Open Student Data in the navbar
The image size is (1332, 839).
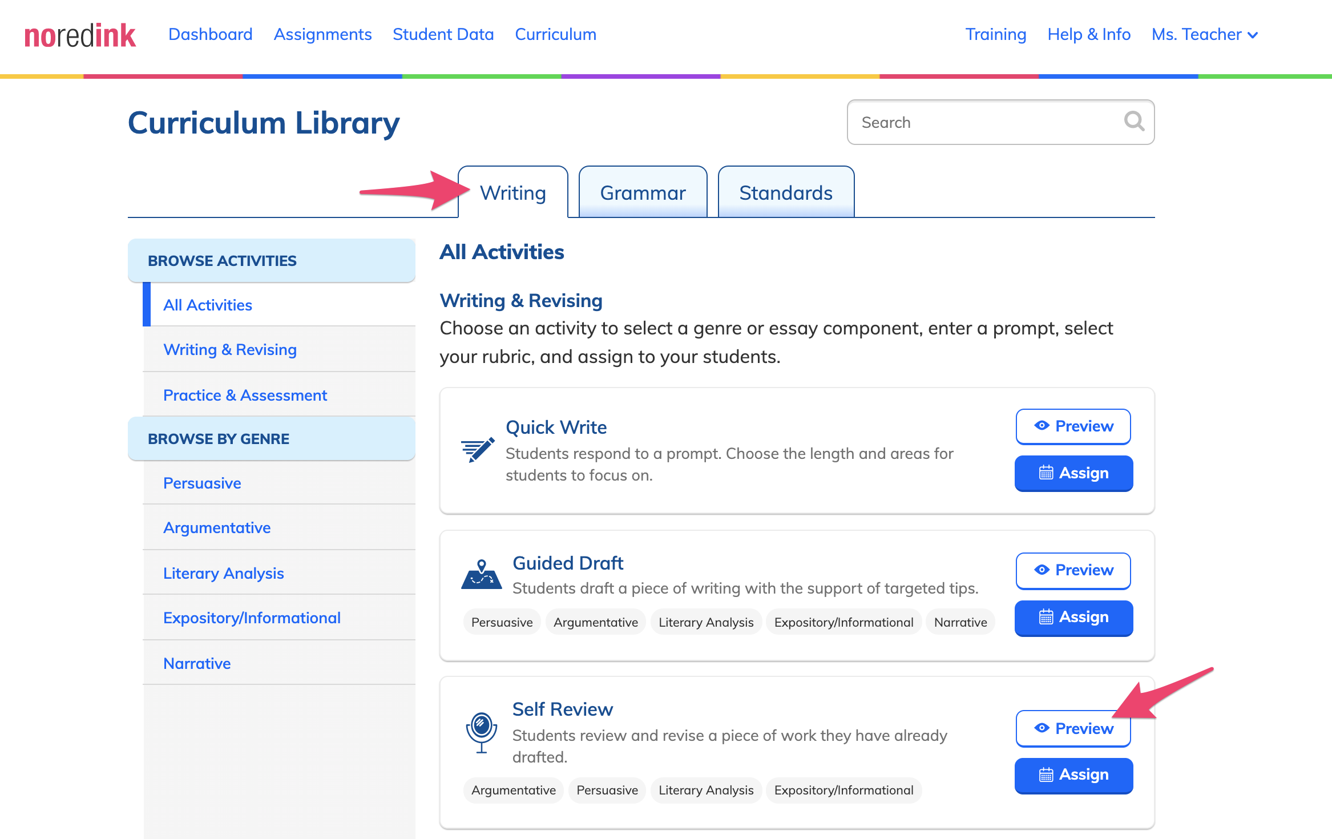point(443,34)
